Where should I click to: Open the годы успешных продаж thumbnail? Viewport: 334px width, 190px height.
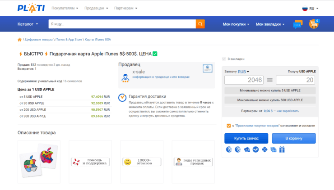(x=194, y=162)
